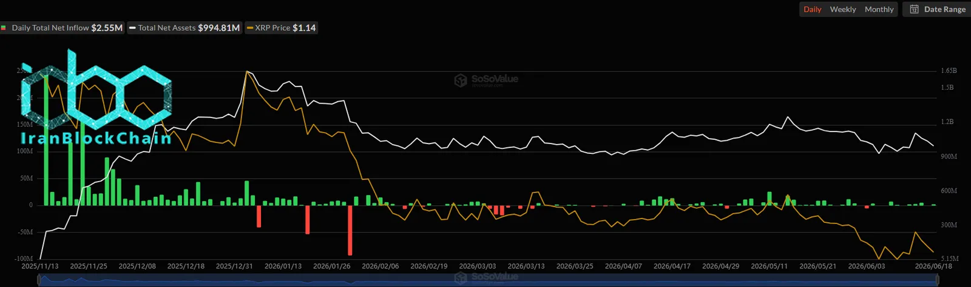The width and height of the screenshot is (971, 287).
Task: Click the 2025/11/13 date axis label
Action: click(x=40, y=266)
